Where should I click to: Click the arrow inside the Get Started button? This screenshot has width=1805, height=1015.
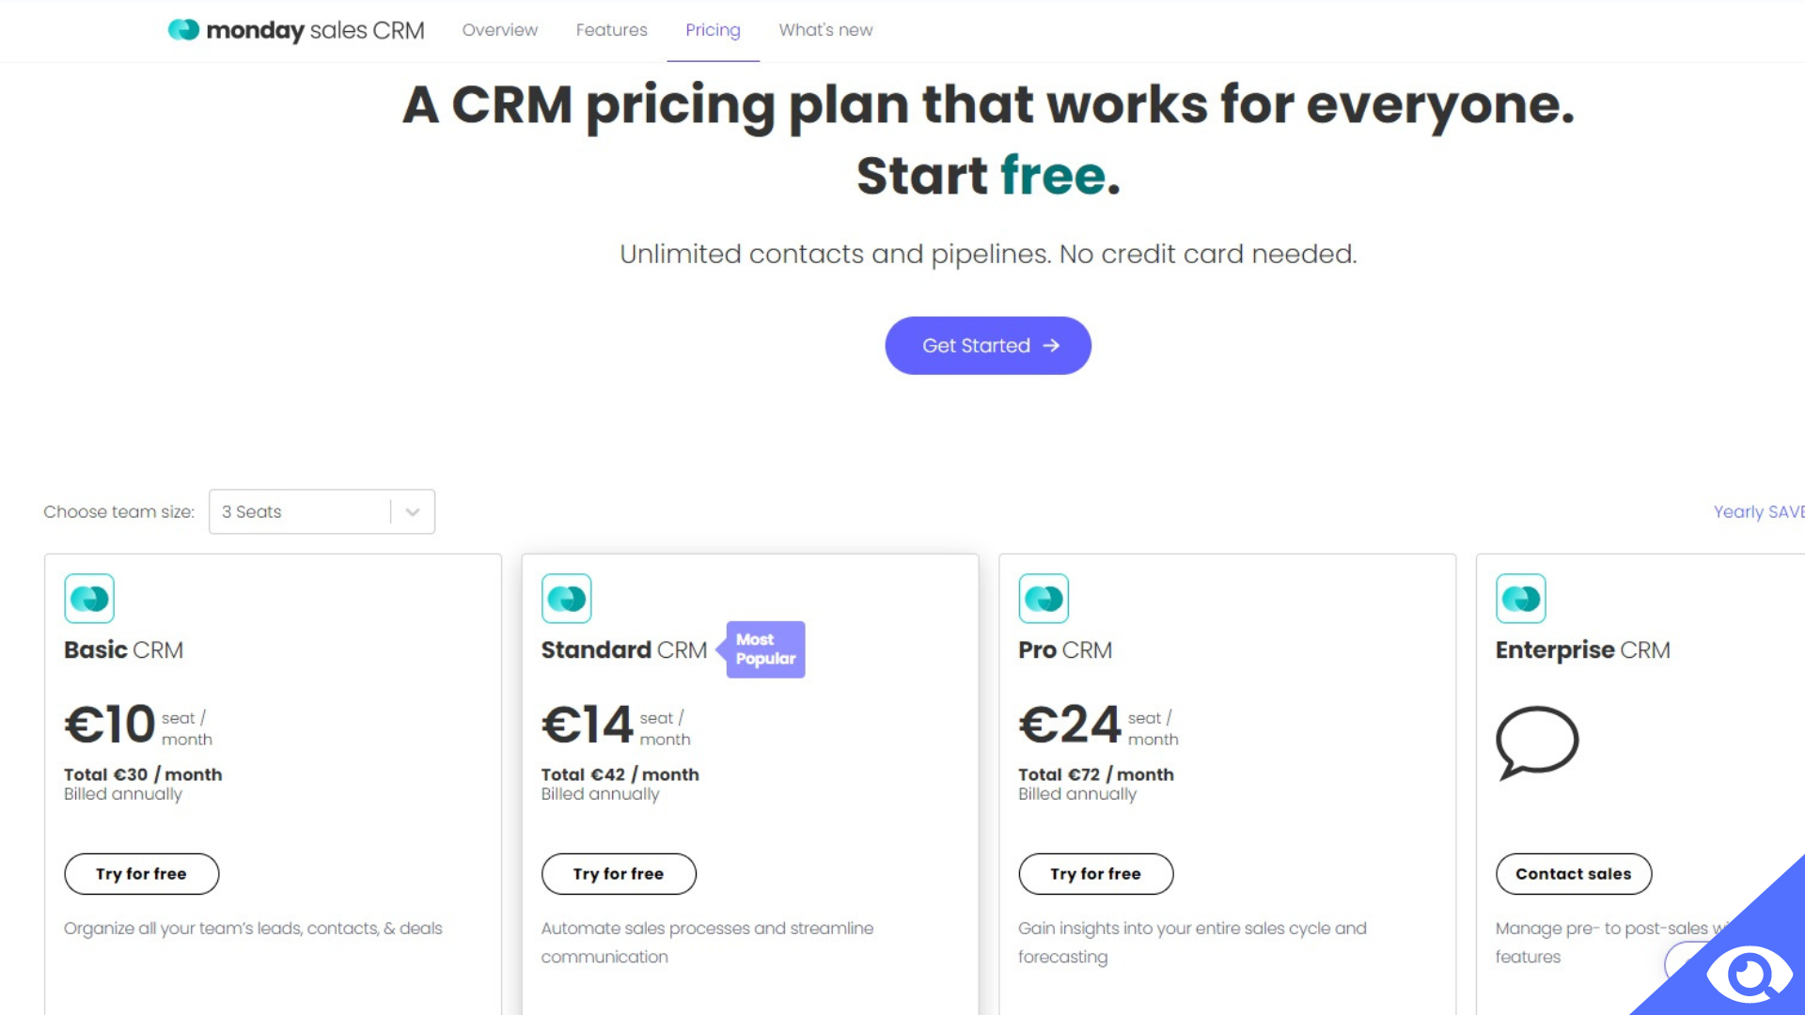[1050, 345]
